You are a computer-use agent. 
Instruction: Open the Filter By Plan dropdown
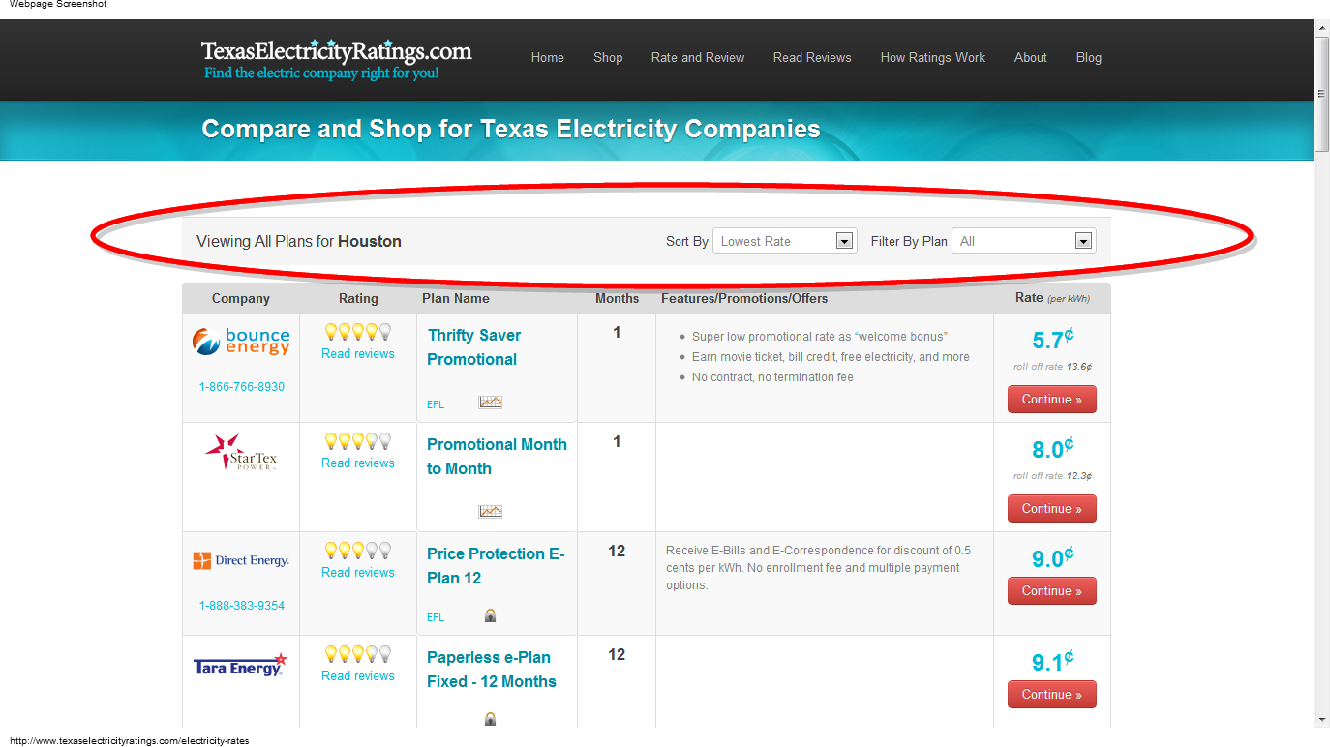pyautogui.click(x=1024, y=241)
